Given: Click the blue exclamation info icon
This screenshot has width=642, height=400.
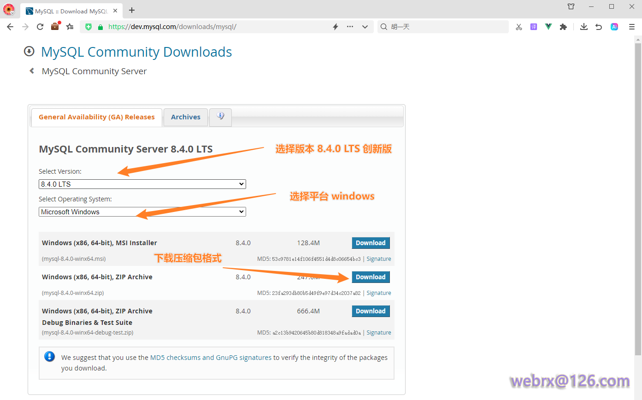Looking at the screenshot, I should 49,357.
